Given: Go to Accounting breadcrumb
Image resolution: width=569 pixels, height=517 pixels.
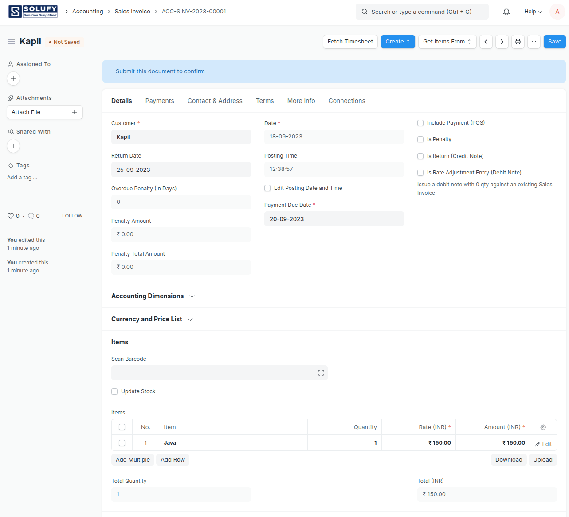Looking at the screenshot, I should (x=88, y=12).
